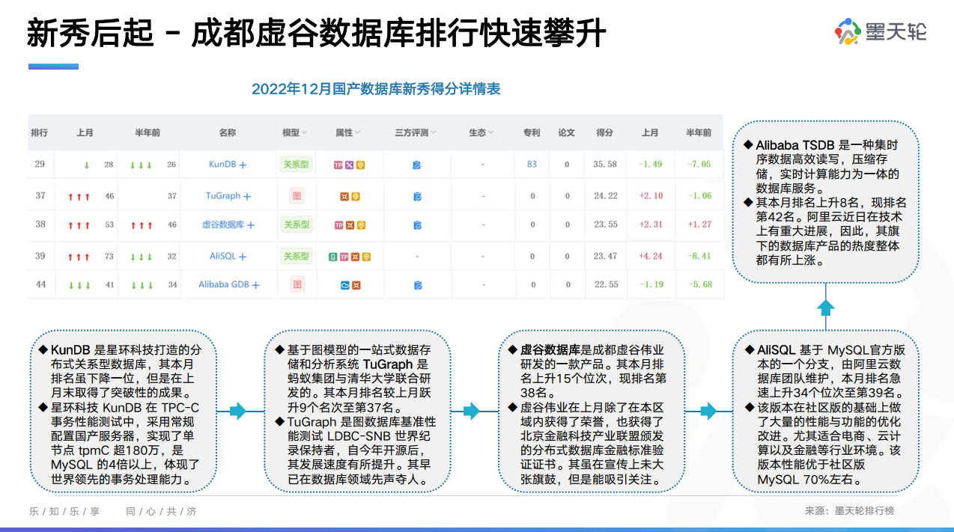Click the score 22.55 in Alibaba GDB row

[606, 284]
